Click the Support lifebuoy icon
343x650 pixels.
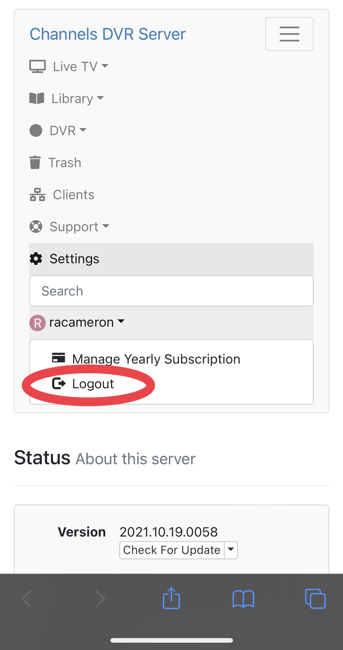(36, 227)
